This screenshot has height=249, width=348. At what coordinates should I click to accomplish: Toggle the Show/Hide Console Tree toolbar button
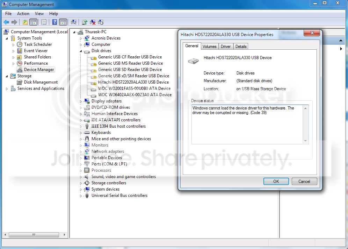click(34, 22)
